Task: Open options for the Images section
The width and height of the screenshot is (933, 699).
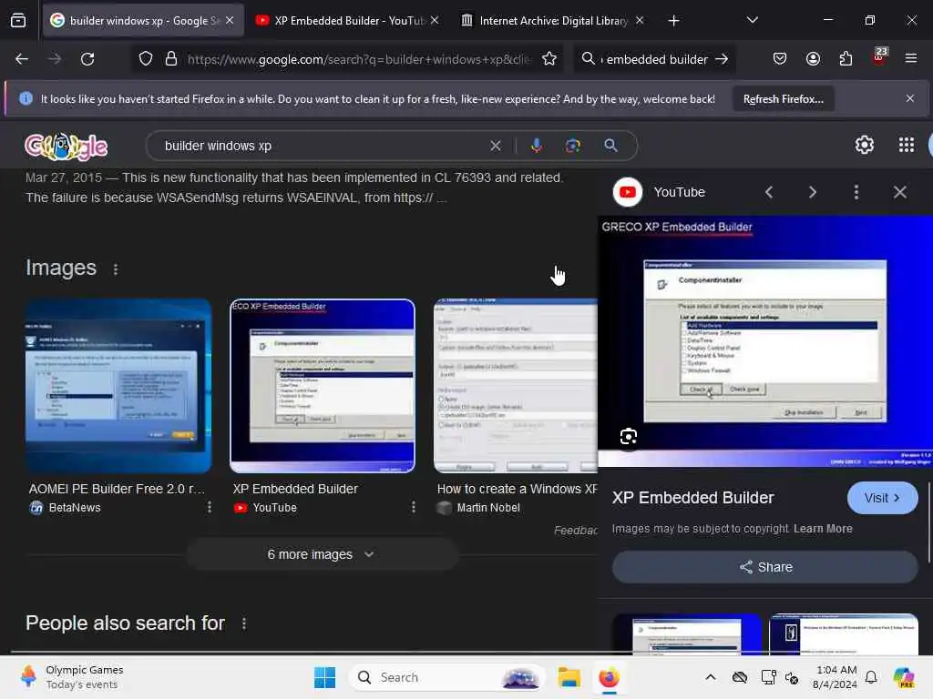Action: point(116,269)
